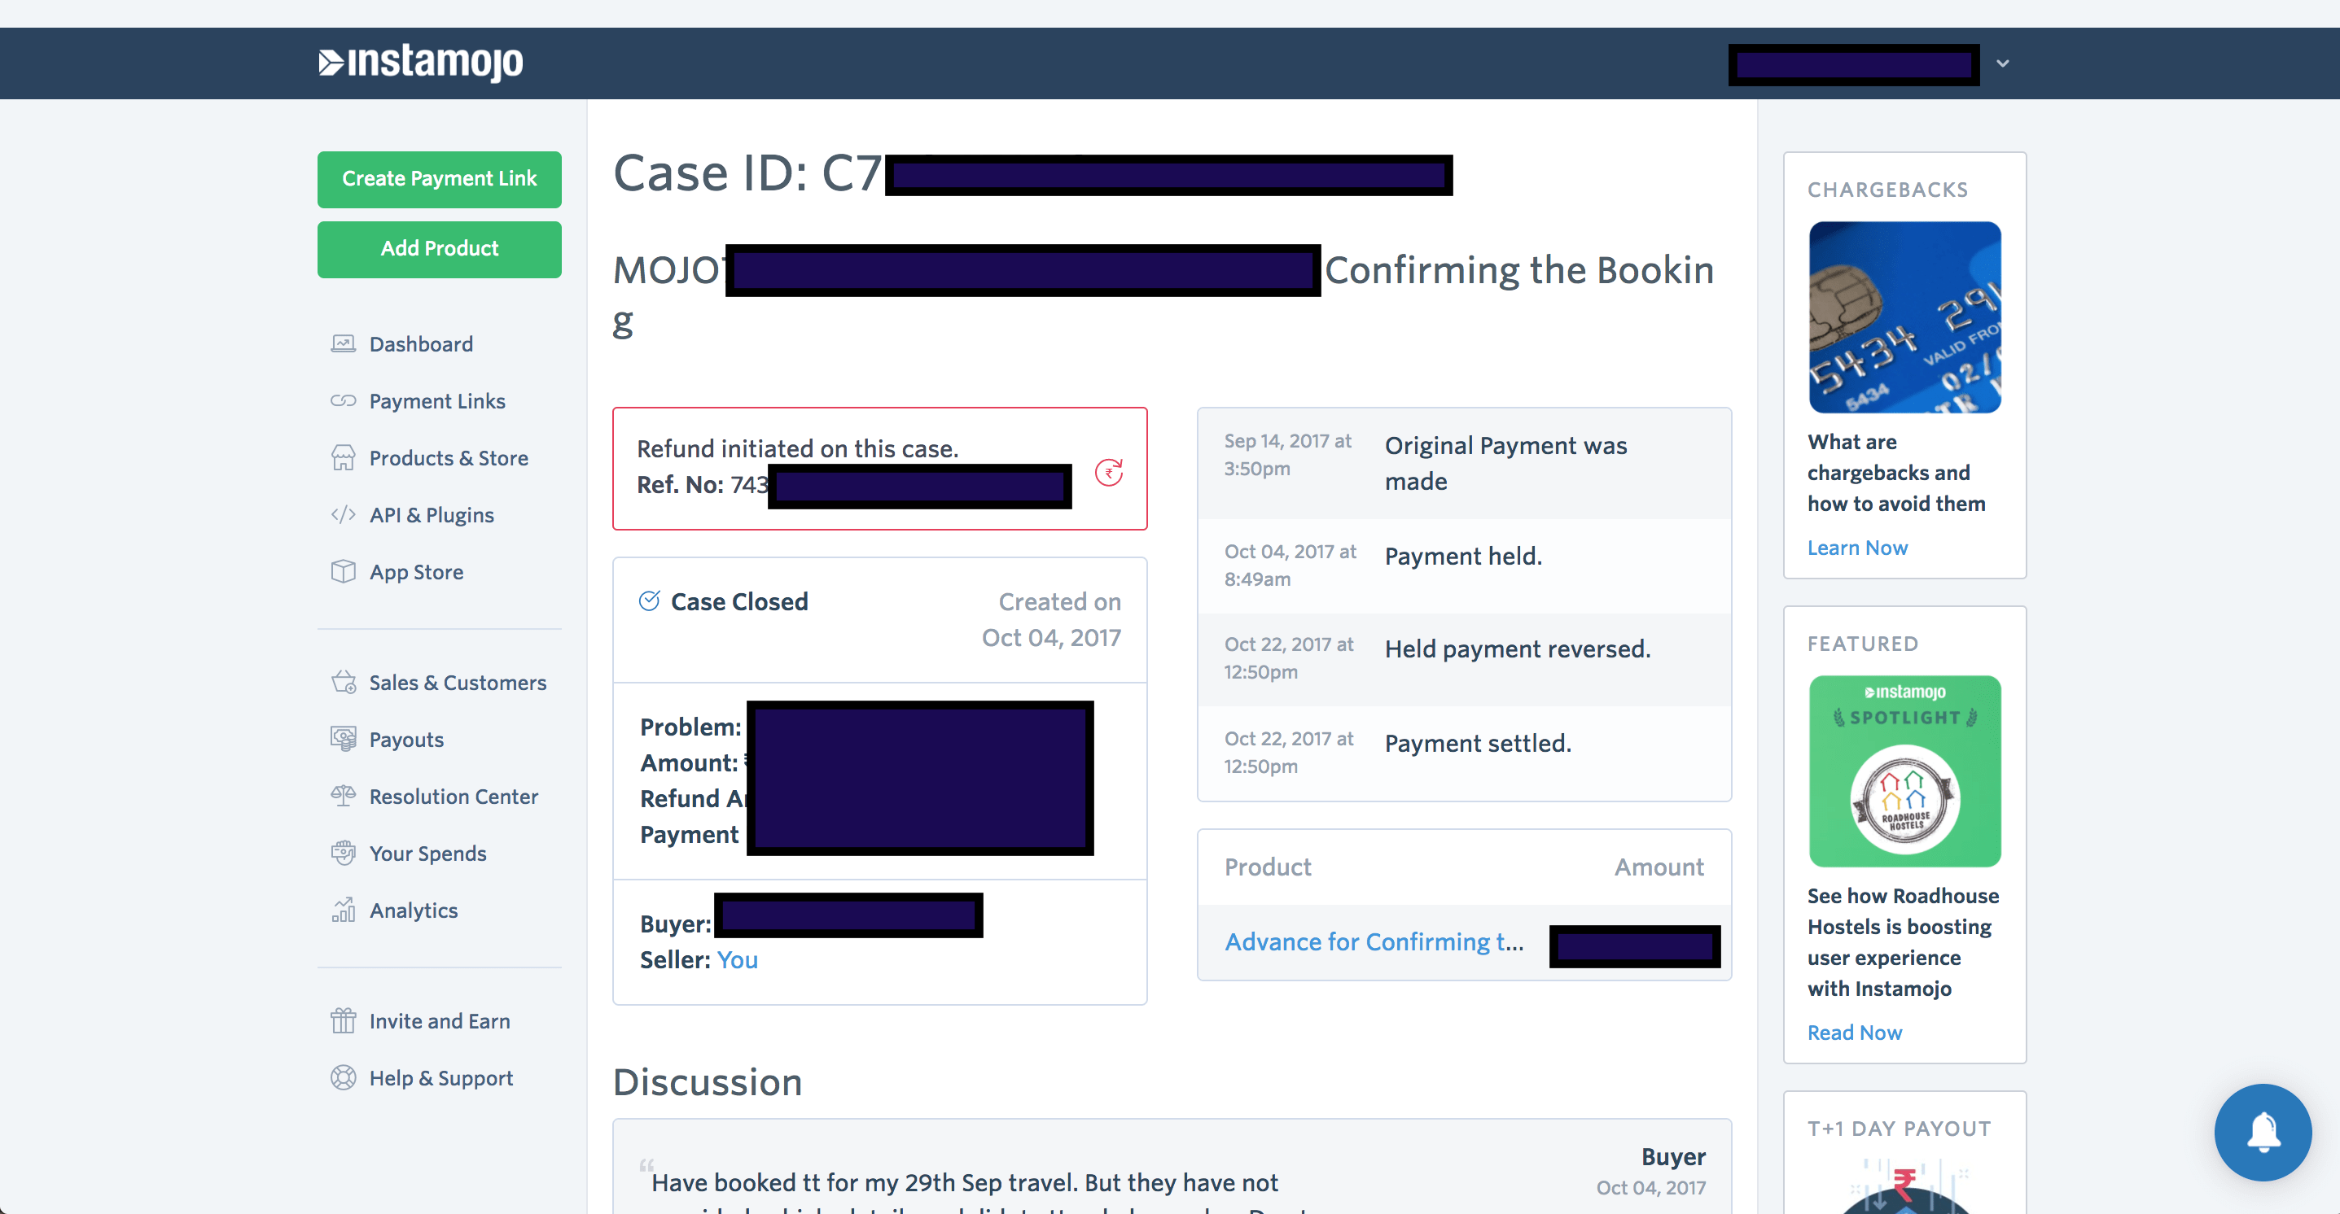Click the Invite and Earn gift icon
The image size is (2340, 1214).
point(344,1020)
